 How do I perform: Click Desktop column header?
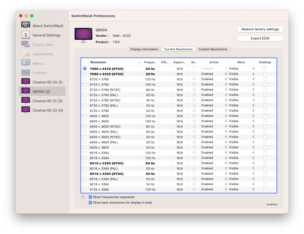(265, 62)
